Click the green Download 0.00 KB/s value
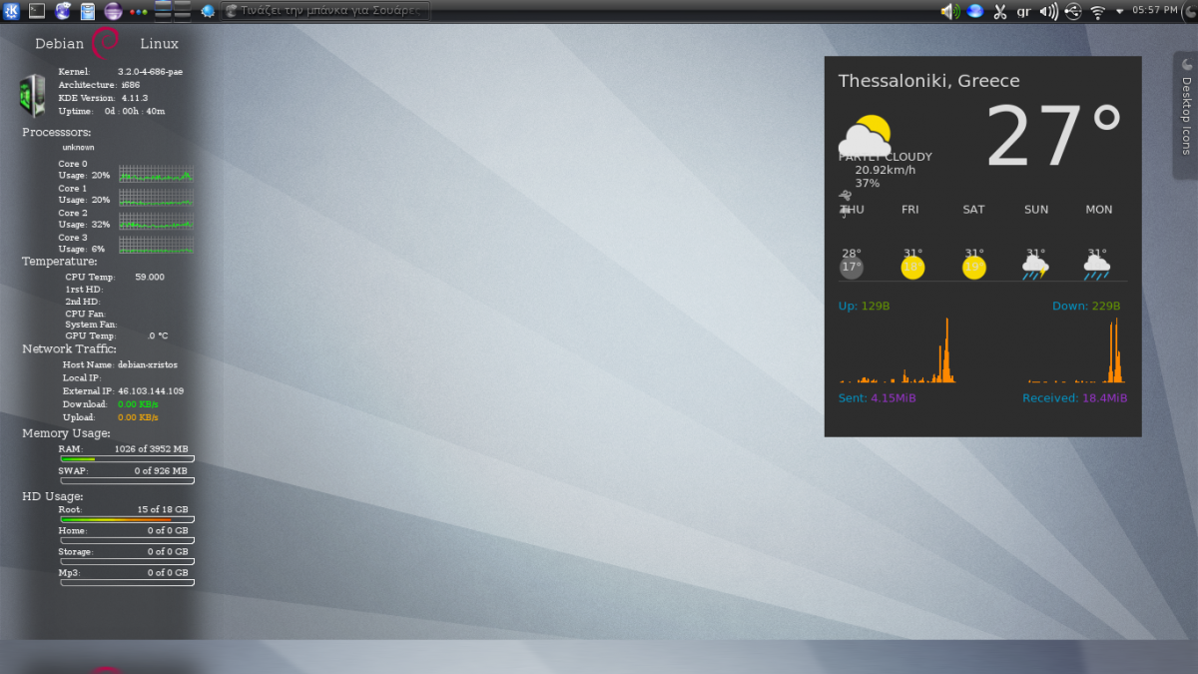Viewport: 1198px width, 674px height. pyautogui.click(x=138, y=404)
